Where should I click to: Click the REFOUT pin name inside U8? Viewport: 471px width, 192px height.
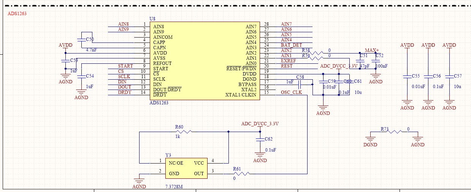[x=162, y=63]
